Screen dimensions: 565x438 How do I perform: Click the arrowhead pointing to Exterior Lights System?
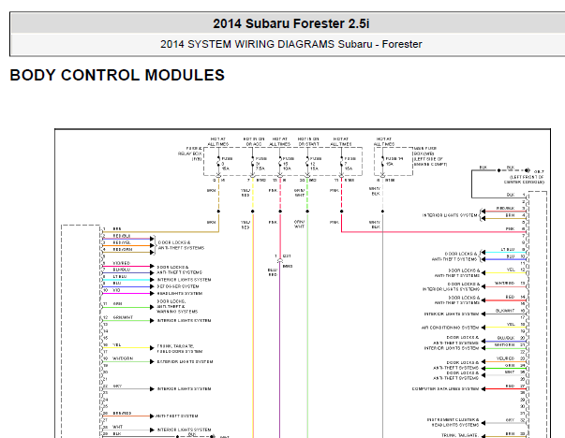point(152,361)
